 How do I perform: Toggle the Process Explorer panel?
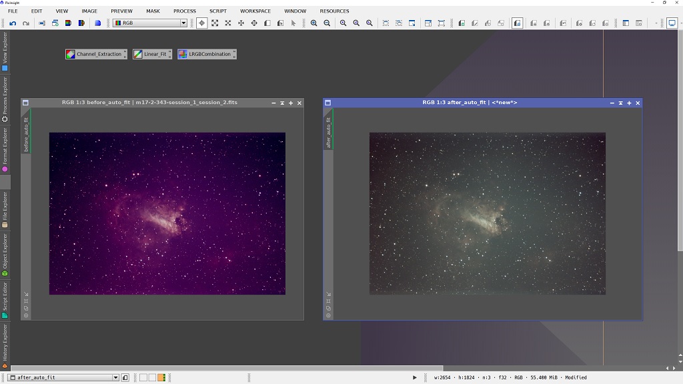pos(4,79)
